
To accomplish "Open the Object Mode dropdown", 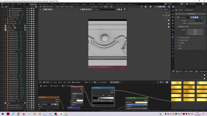I will tap(49, 6).
